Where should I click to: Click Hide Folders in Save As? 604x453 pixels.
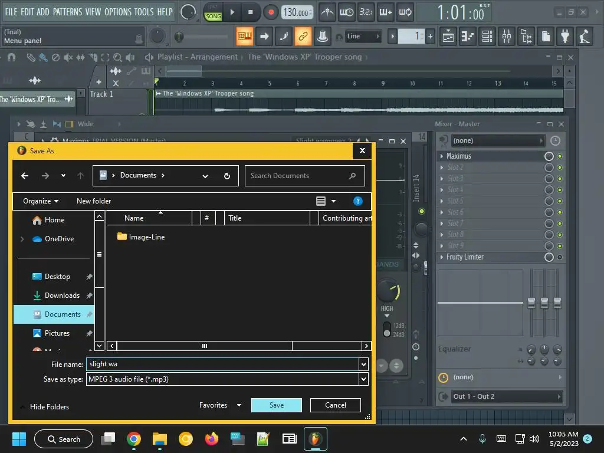pyautogui.click(x=50, y=407)
